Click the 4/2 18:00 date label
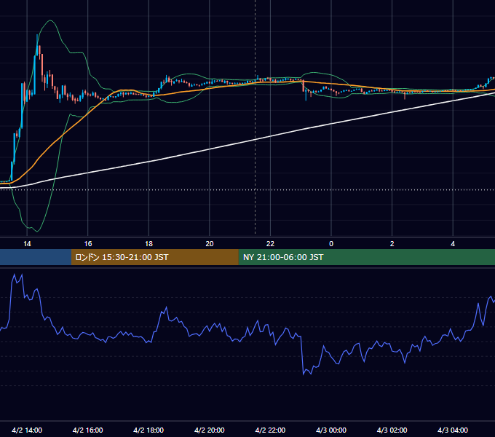 click(148, 430)
